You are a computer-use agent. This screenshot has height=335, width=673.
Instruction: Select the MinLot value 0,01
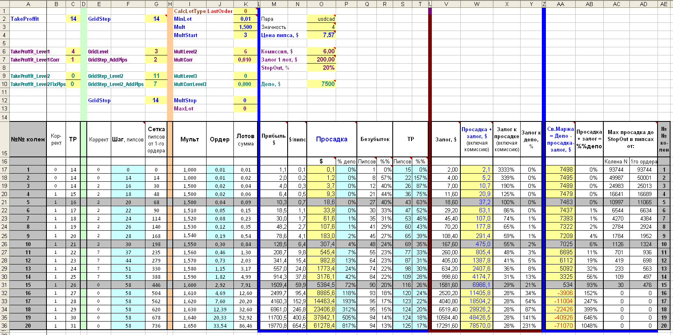(246, 19)
